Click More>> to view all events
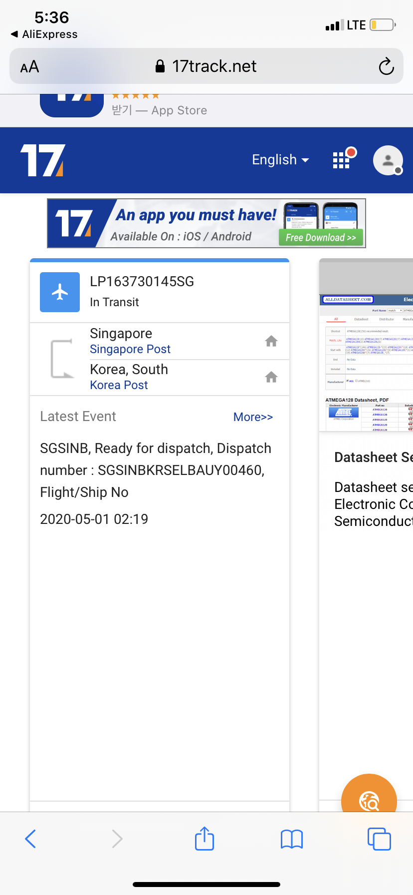This screenshot has width=413, height=895. pos(253,417)
